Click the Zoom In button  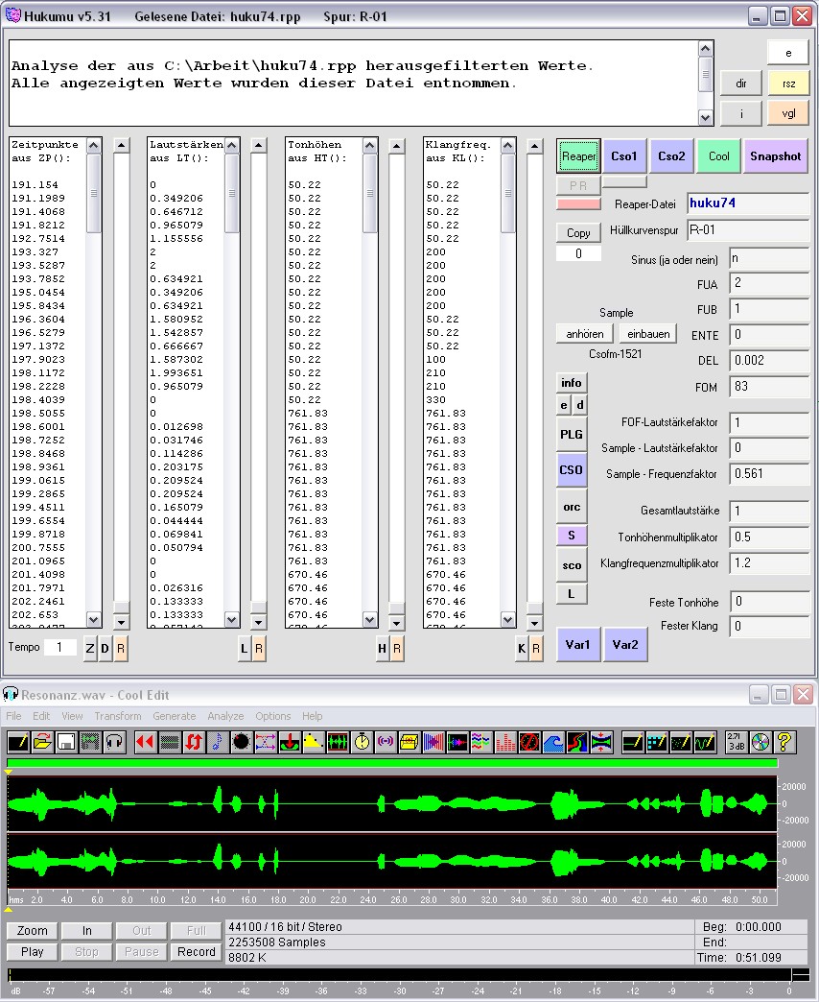[87, 930]
